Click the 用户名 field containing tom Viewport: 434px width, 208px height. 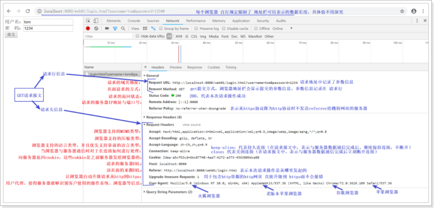(x=48, y=22)
